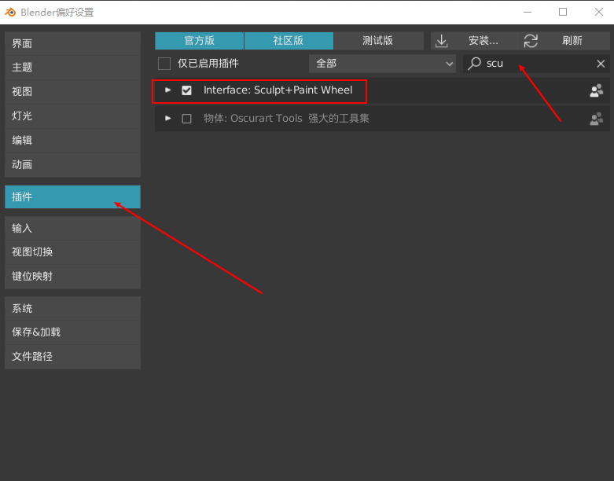This screenshot has width=614, height=481.
Task: Toggle the 官方版 filter
Action: click(x=200, y=41)
